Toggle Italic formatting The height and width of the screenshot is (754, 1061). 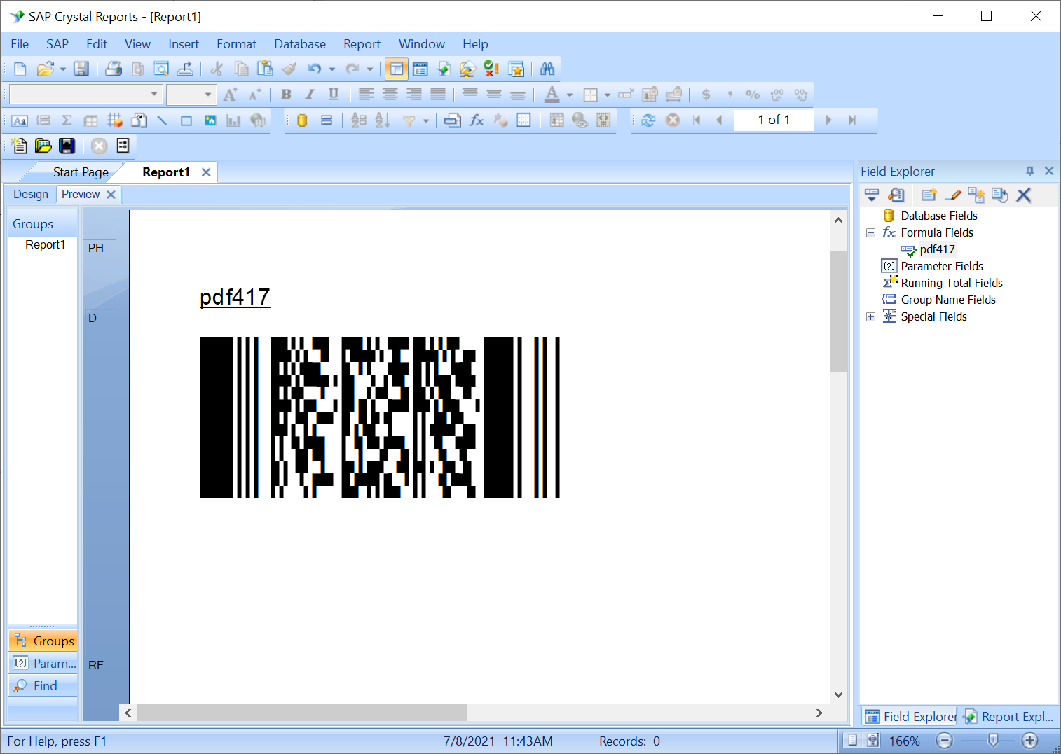point(310,95)
